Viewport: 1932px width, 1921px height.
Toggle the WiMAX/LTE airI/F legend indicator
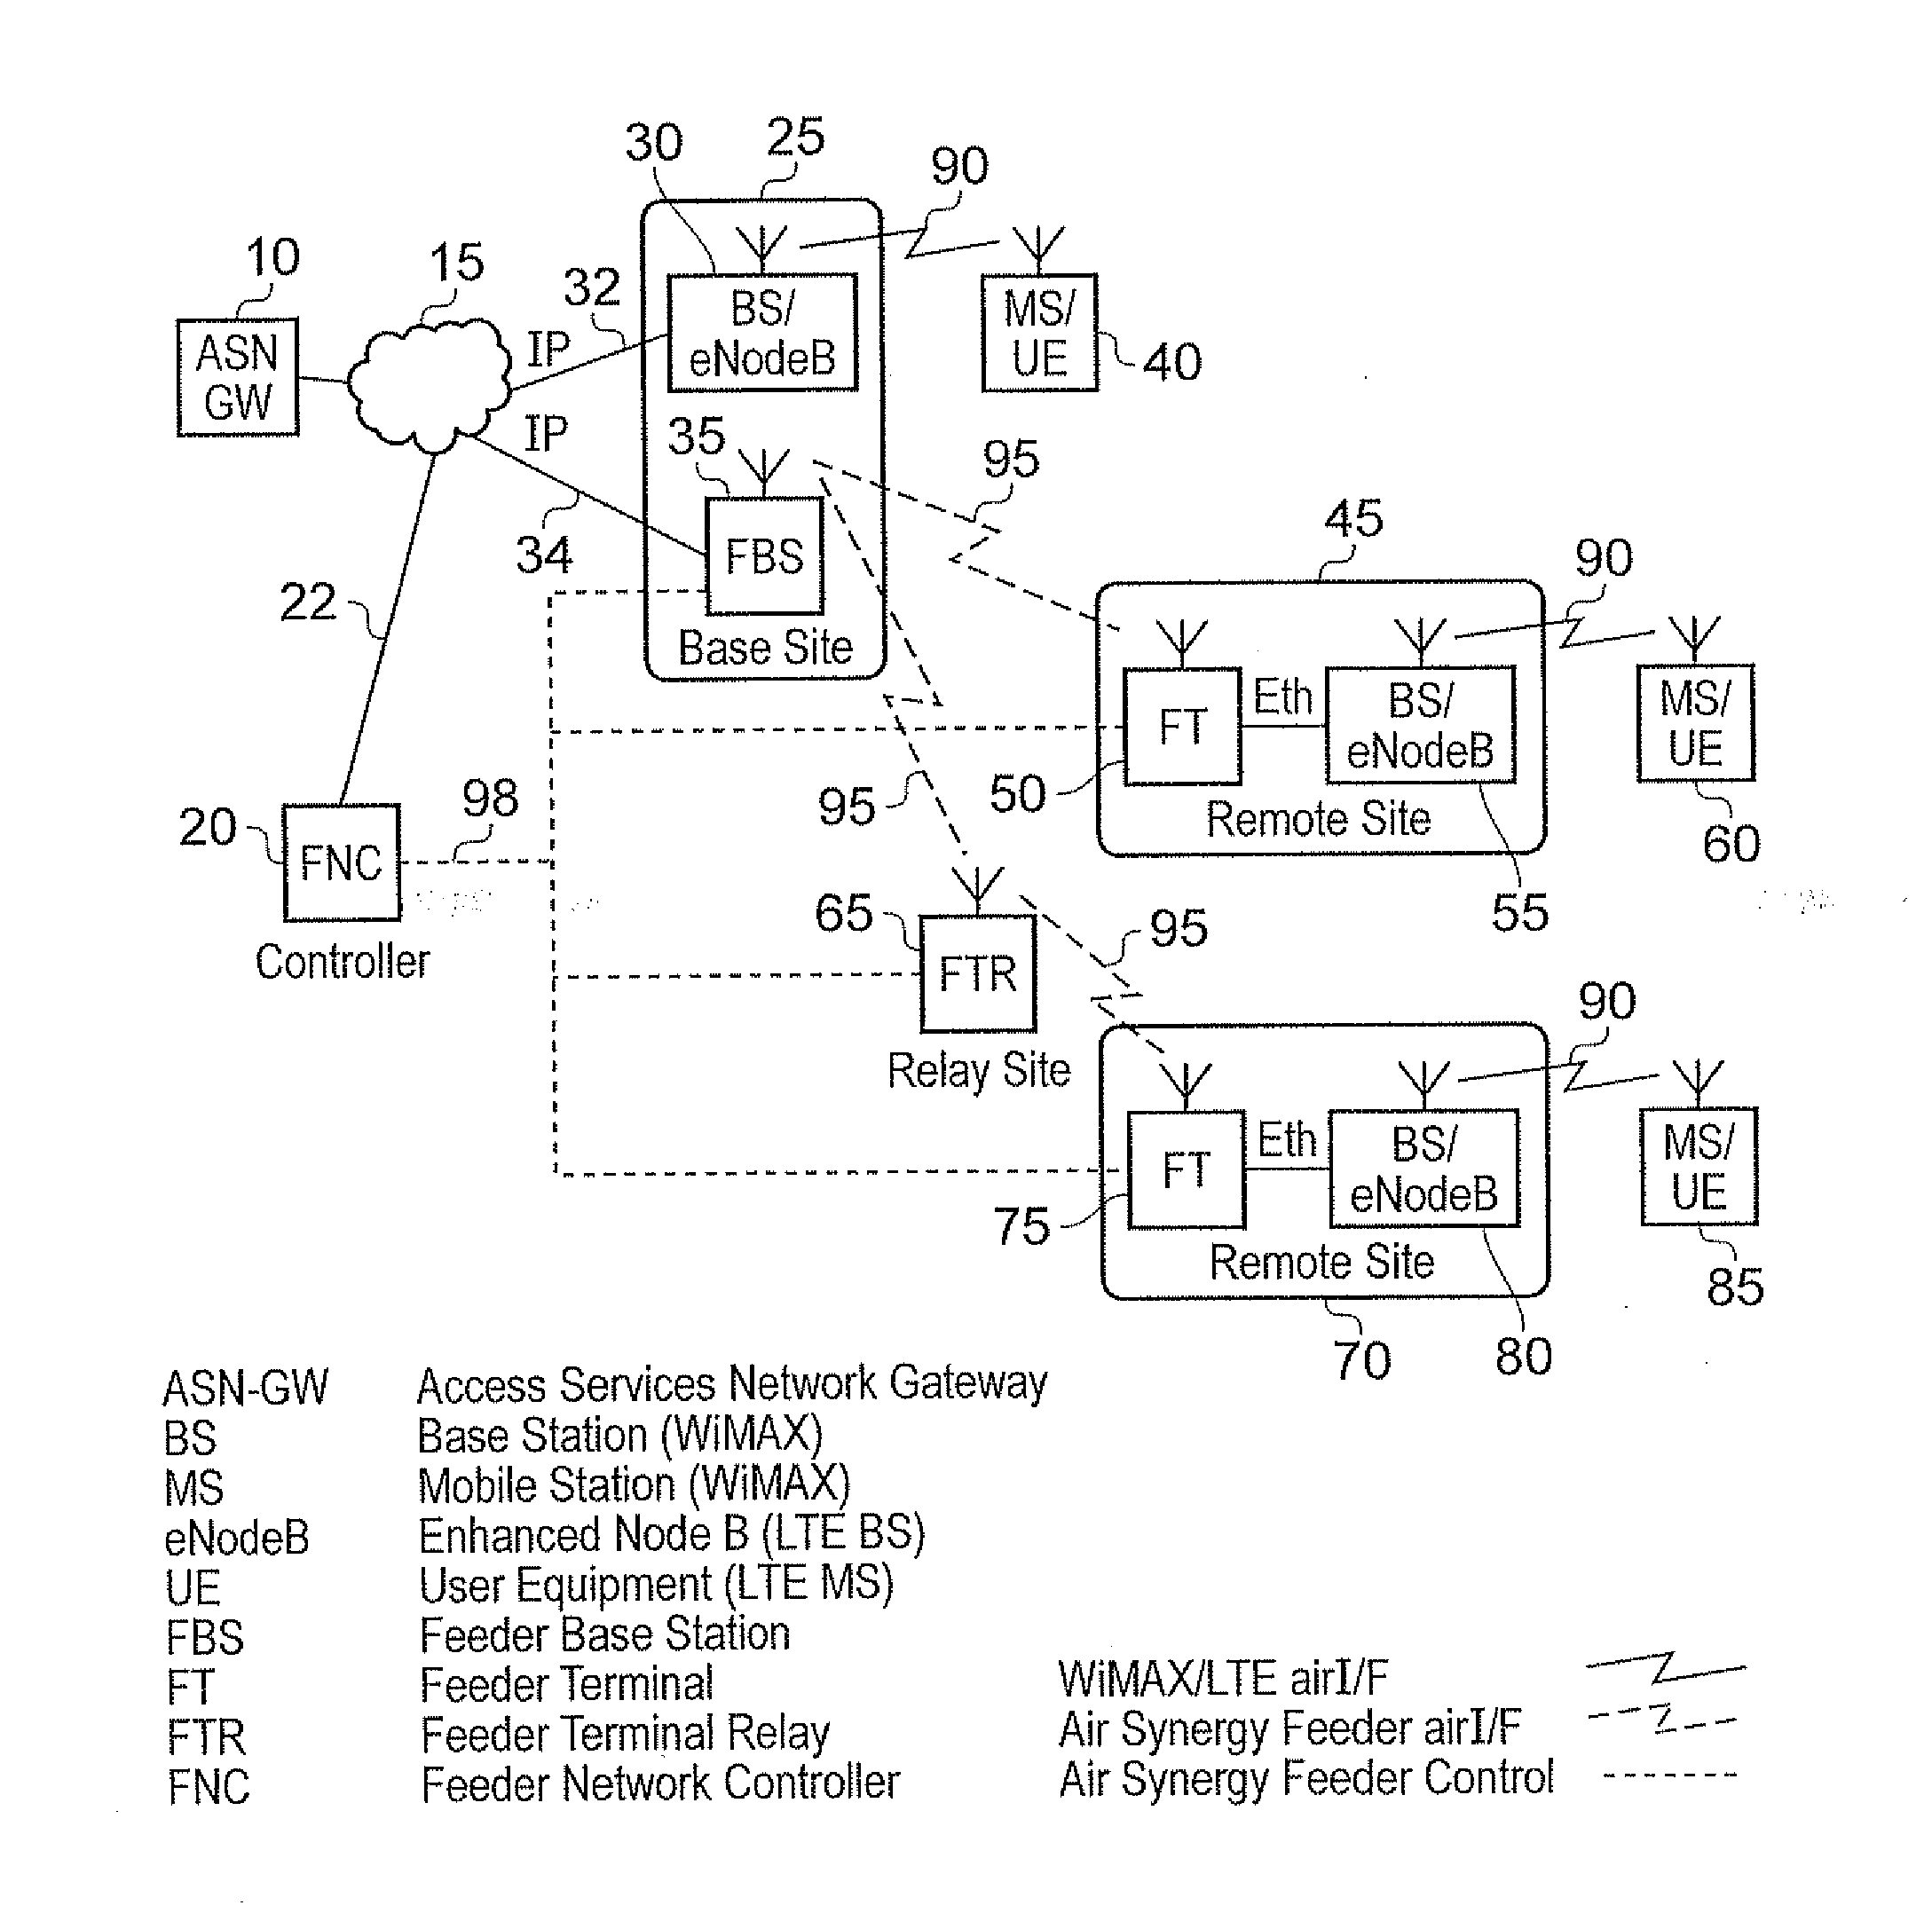coord(1691,1654)
